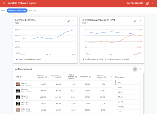Click SAVE TO REPORTS button
157x114 pixels.
click(135, 3)
